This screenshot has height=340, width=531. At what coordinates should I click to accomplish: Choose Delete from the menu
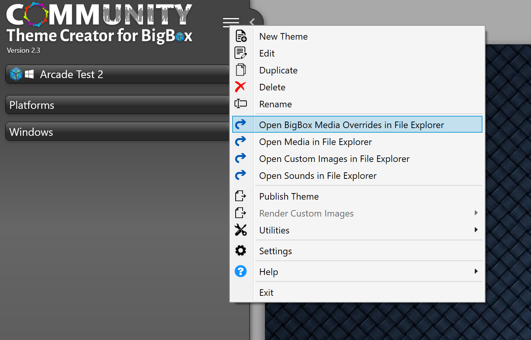click(x=357, y=87)
